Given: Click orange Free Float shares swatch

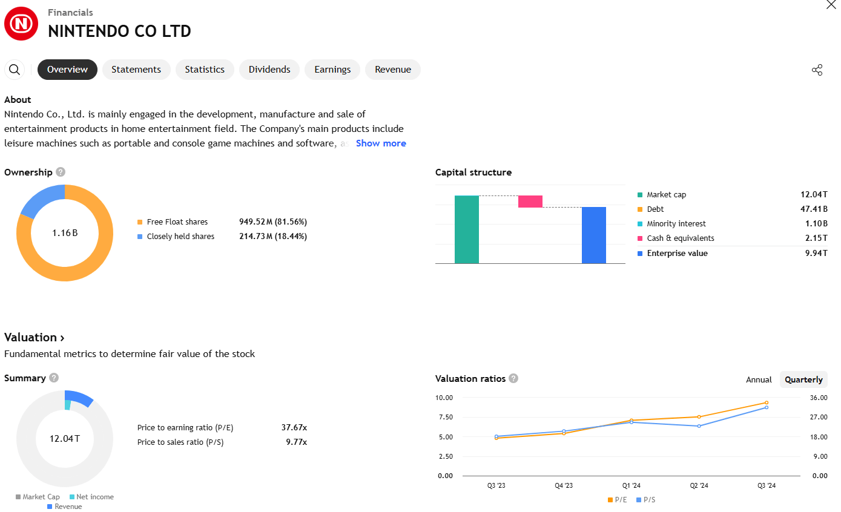Looking at the screenshot, I should point(140,222).
